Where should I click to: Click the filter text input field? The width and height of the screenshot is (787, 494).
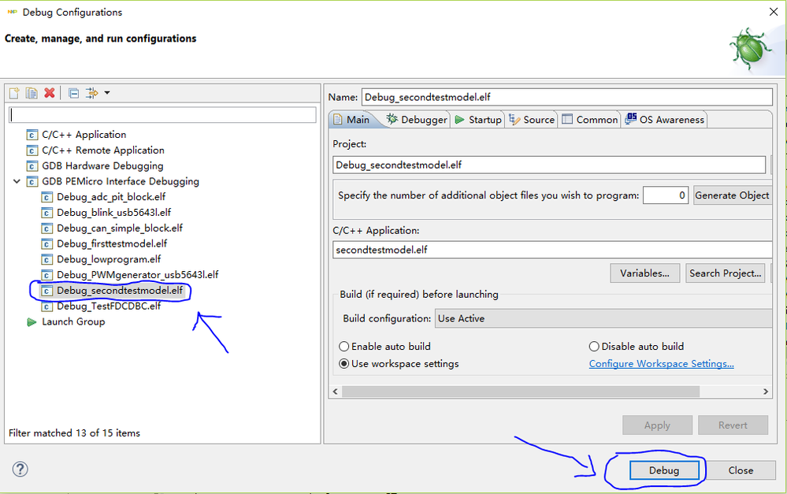coord(162,115)
